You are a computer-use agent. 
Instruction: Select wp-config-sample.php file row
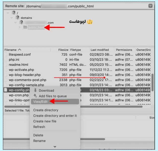pyautogui.click(x=77, y=85)
